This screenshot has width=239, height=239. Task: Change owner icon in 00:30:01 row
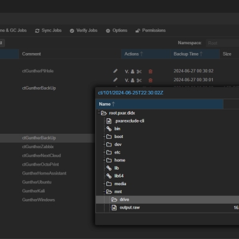tap(133, 81)
